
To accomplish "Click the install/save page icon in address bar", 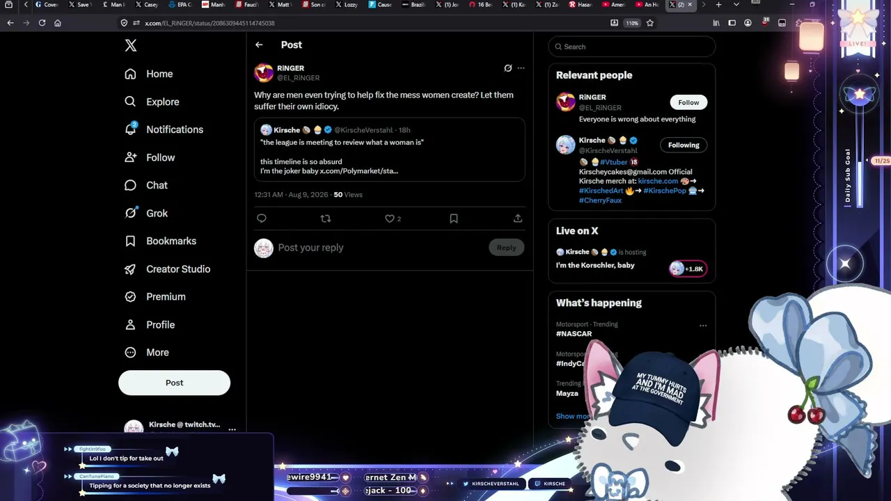I will (614, 23).
